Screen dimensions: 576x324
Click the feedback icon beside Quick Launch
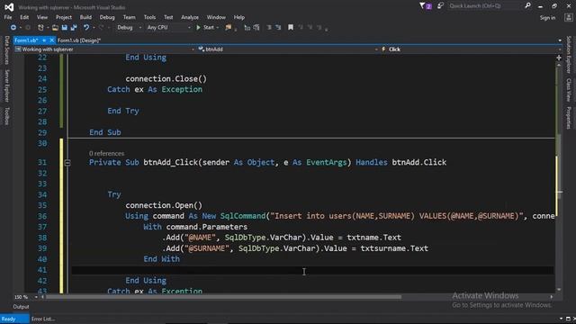tap(440, 6)
